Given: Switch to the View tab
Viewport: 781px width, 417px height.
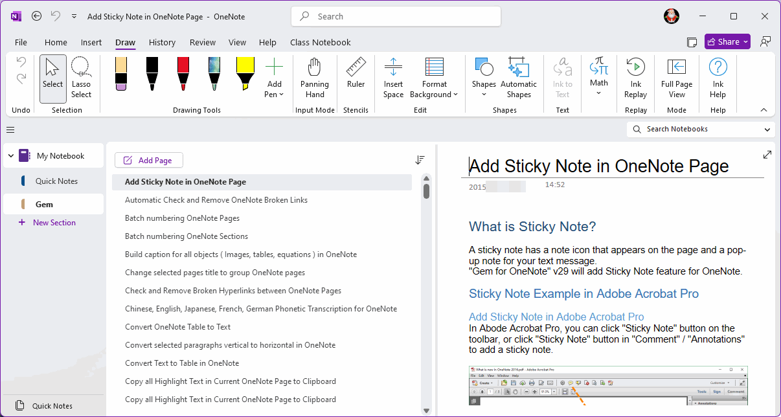Looking at the screenshot, I should pyautogui.click(x=237, y=42).
